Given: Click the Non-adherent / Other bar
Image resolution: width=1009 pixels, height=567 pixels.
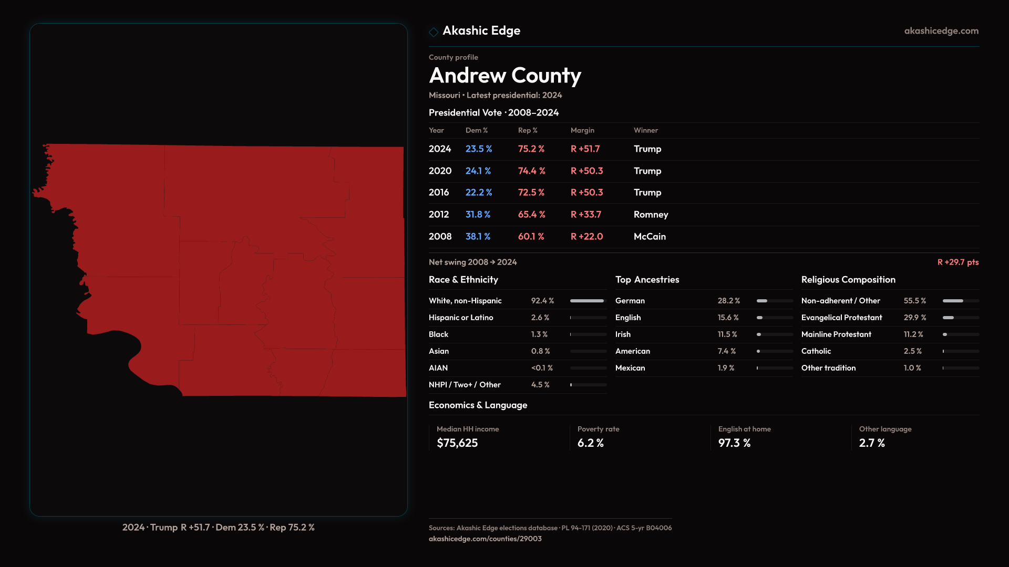Looking at the screenshot, I should (960, 301).
